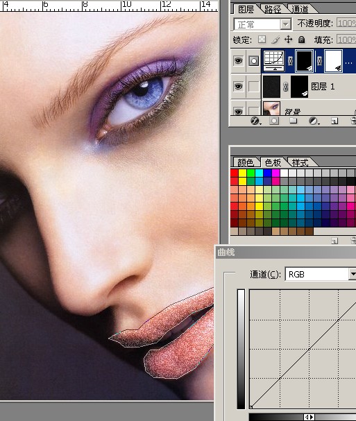
Task: Click the lock all padlock icon
Action: click(x=301, y=40)
